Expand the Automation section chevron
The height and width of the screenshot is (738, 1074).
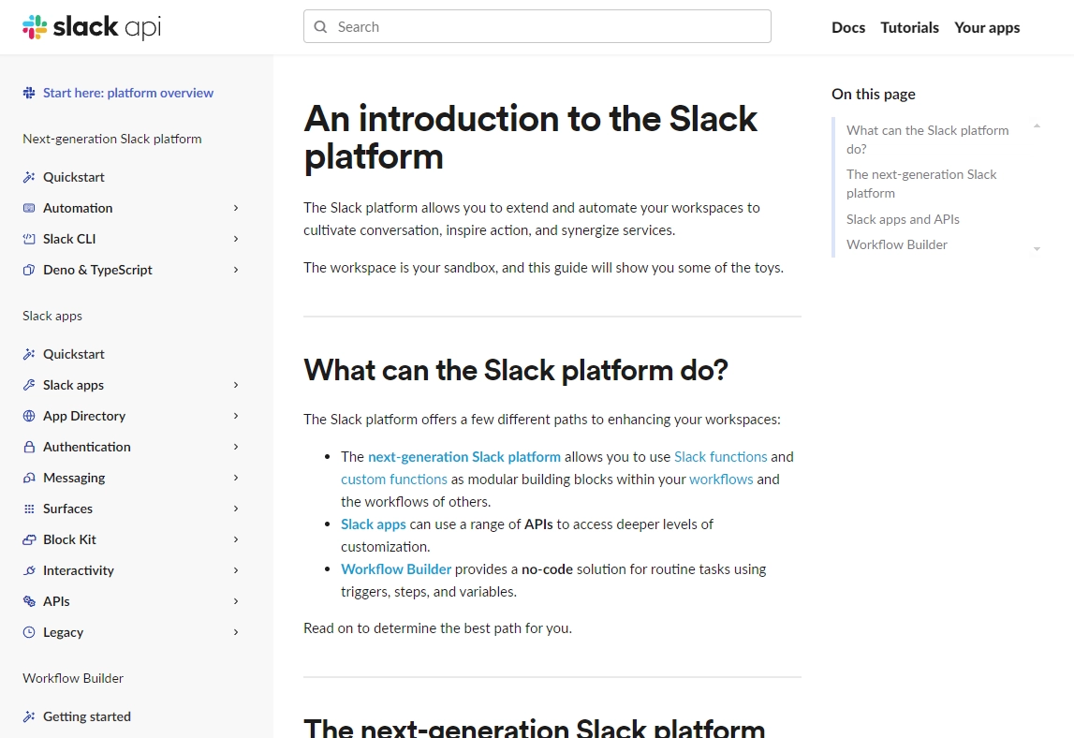point(236,208)
